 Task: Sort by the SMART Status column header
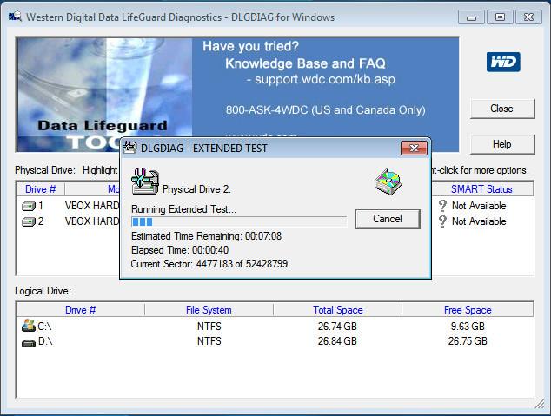point(481,189)
